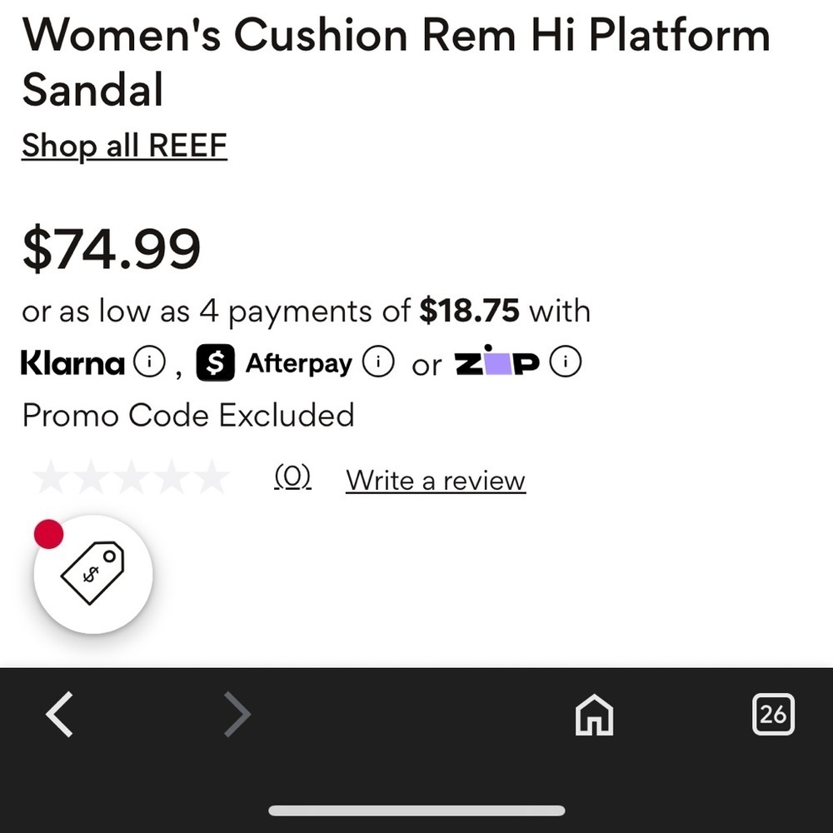
Task: Tap the Zip info icon
Action: (x=566, y=362)
